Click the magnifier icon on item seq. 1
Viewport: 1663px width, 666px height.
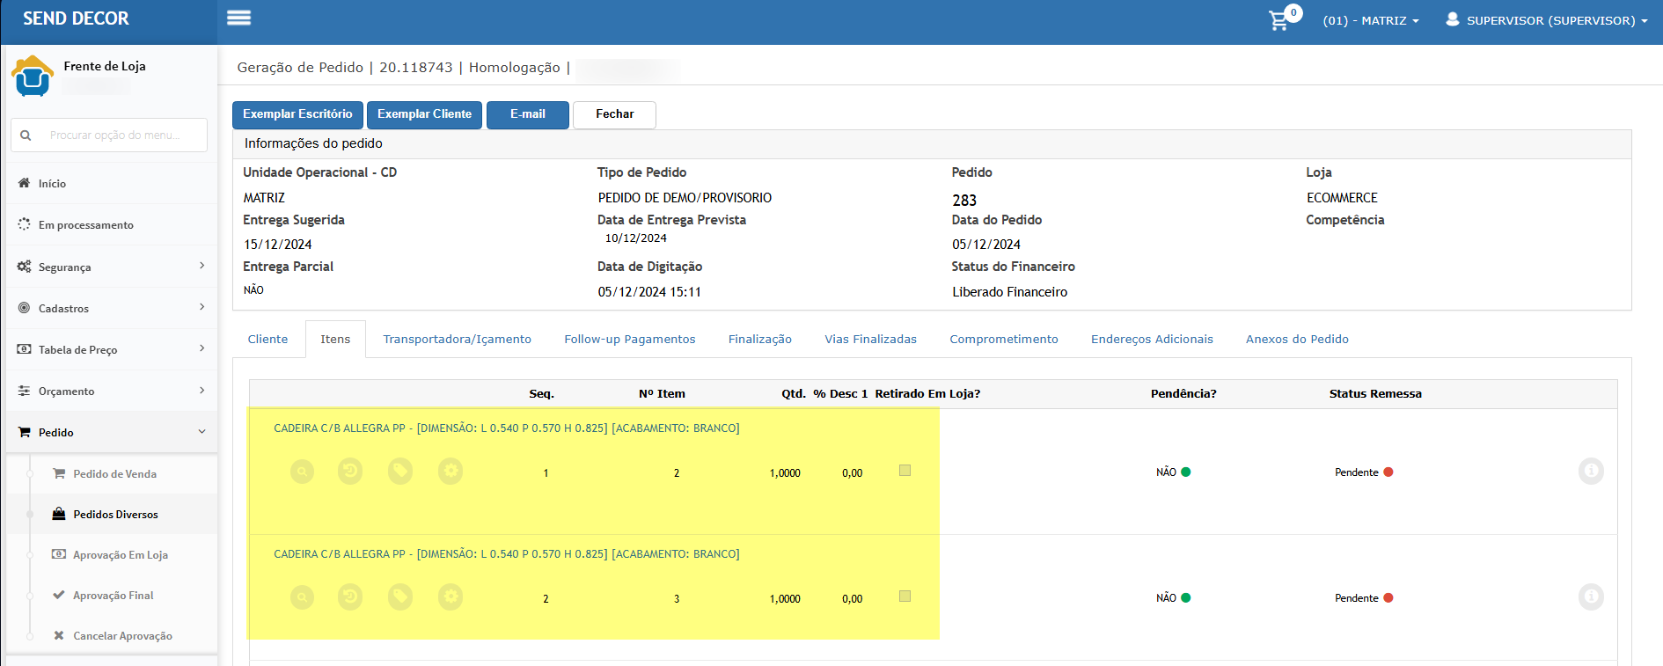pyautogui.click(x=302, y=472)
